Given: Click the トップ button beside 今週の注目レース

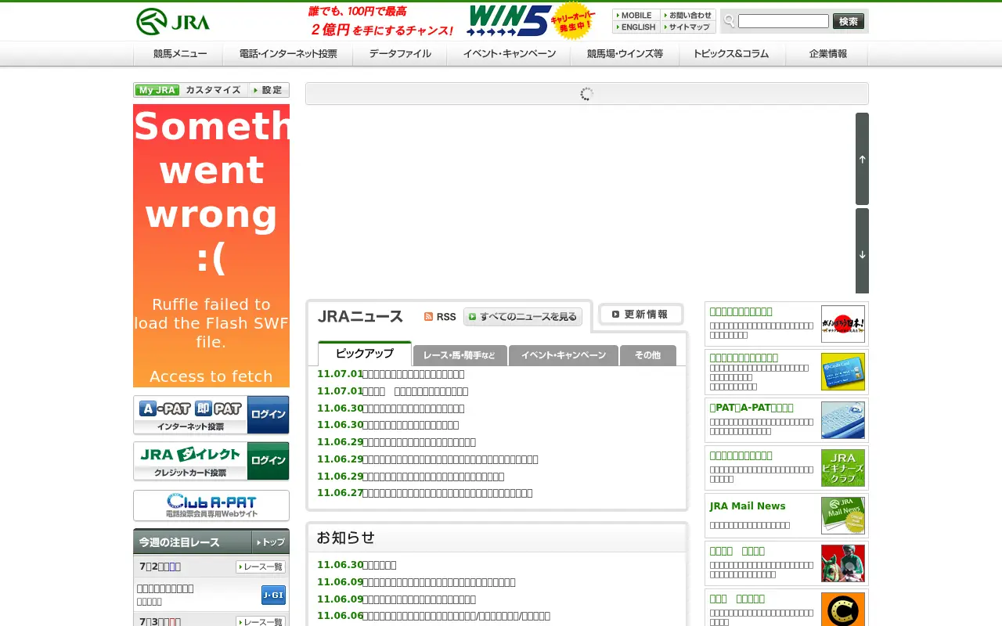Looking at the screenshot, I should click(270, 542).
